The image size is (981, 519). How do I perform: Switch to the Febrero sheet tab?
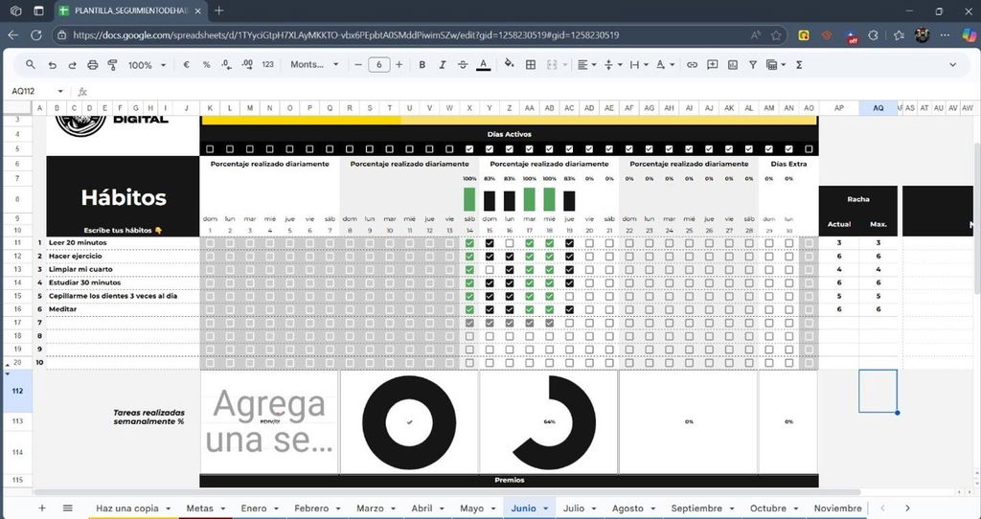(x=311, y=508)
